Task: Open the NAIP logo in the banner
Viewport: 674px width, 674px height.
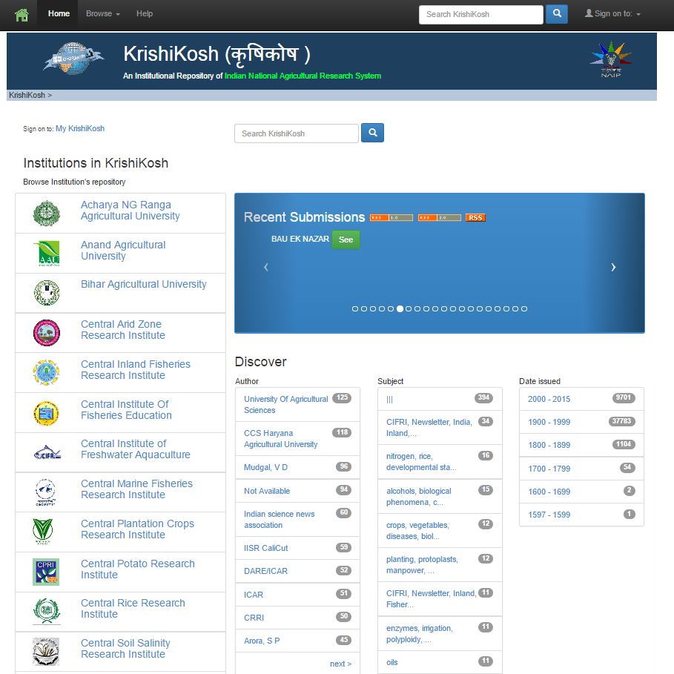Action: (x=611, y=59)
